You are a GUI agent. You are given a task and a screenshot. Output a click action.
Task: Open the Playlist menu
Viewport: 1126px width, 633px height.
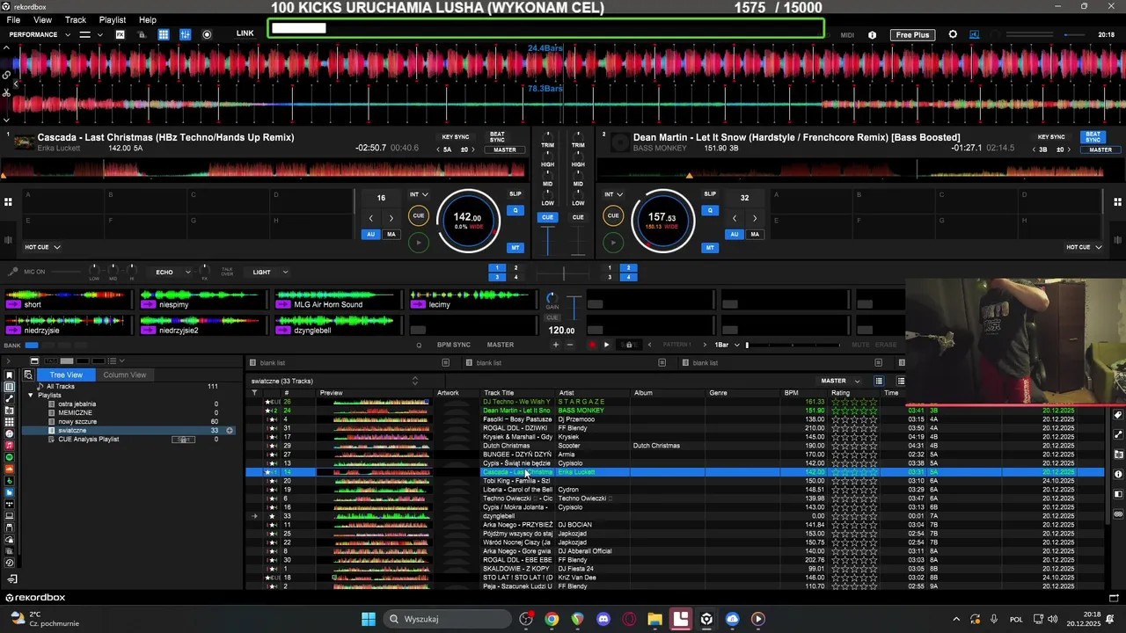113,19
